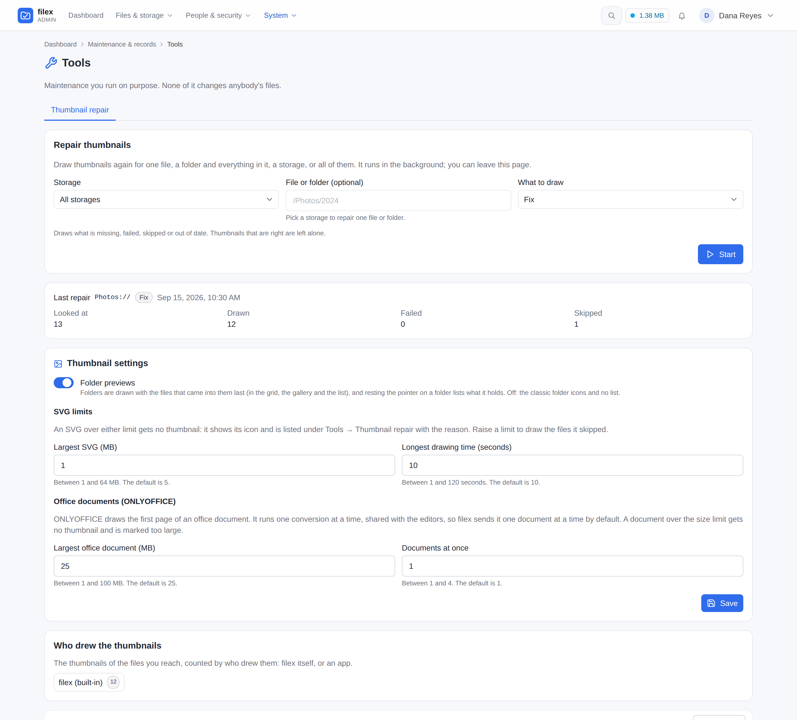The image size is (797, 720).
Task: Click the Largest SVG (MB) field
Action: click(x=224, y=465)
